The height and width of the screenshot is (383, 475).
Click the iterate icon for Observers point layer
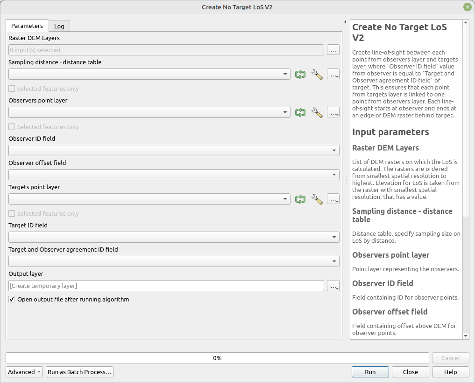(x=300, y=112)
